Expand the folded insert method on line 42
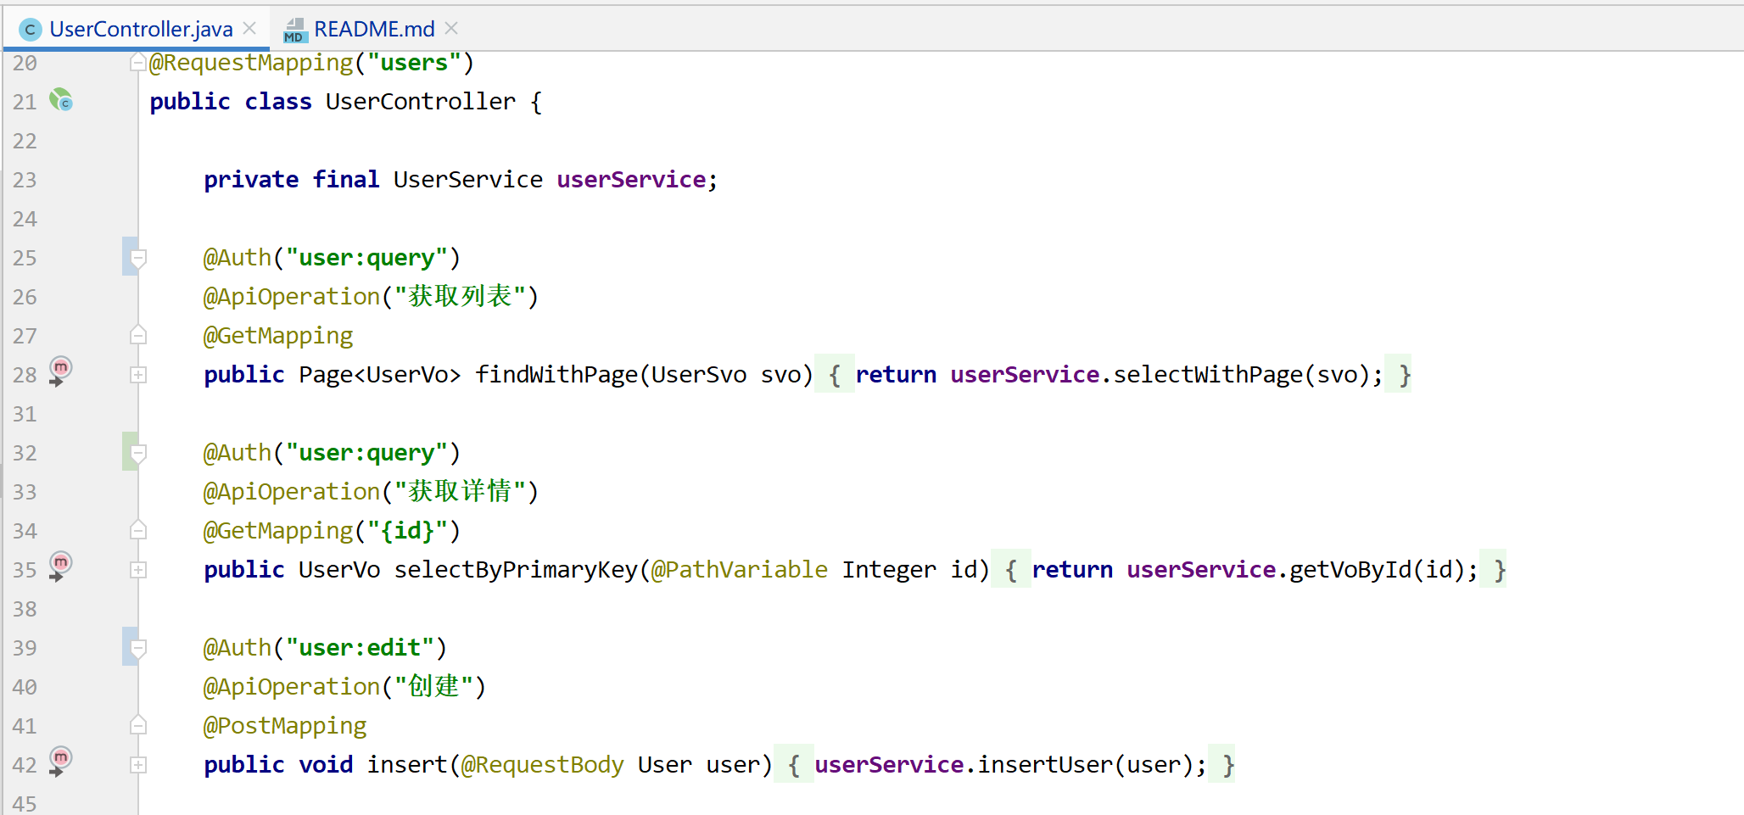Screen dimensions: 1744x815 138,765
